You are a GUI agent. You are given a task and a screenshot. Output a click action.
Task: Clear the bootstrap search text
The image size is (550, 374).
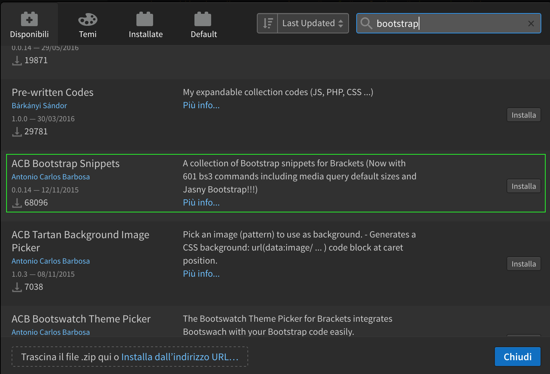point(531,24)
